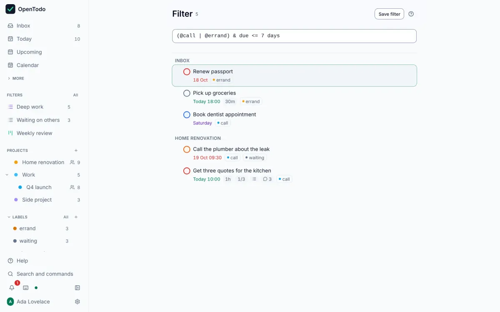Screen dimensions: 500x312
Task: Click the 18 Oct due date
Action: (200, 80)
